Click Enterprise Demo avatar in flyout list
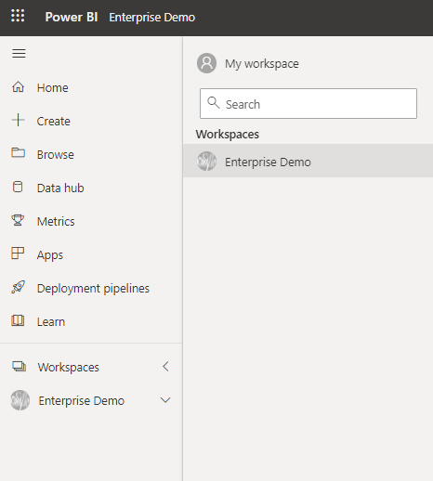Viewport: 433px width, 481px height. click(206, 161)
